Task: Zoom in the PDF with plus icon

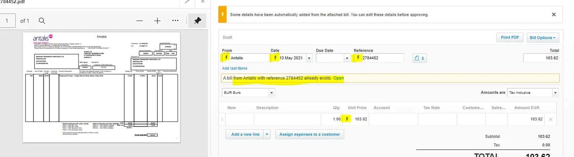Action: [x=157, y=21]
